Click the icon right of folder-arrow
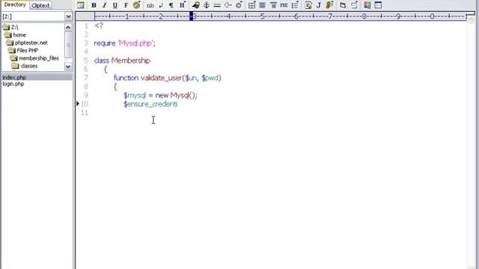479x269 pixels. coord(354,5)
